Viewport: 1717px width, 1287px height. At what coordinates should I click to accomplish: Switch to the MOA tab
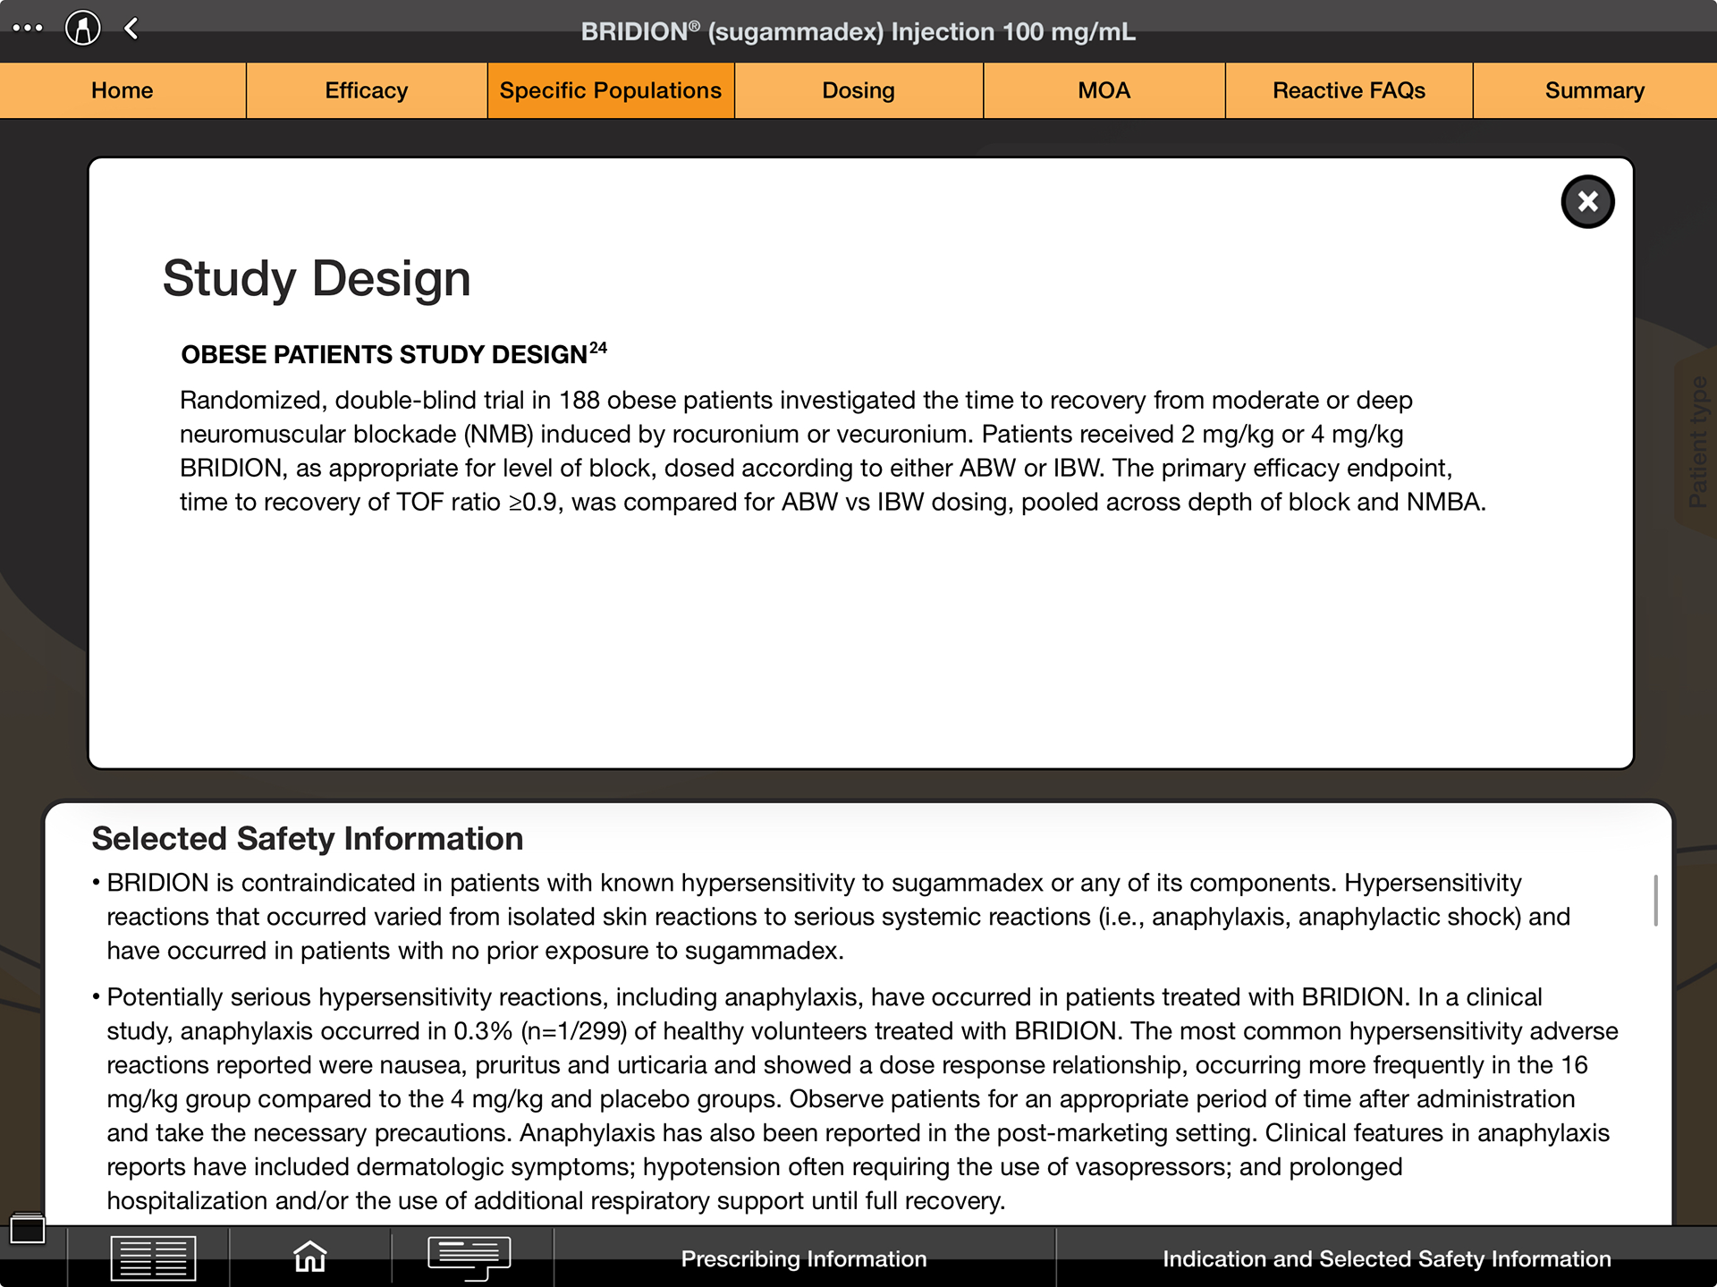tap(1104, 90)
